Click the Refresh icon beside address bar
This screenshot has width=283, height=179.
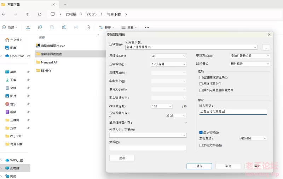40,14
